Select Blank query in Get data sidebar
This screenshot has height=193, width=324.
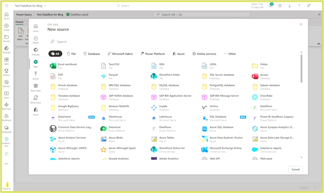point(35,100)
